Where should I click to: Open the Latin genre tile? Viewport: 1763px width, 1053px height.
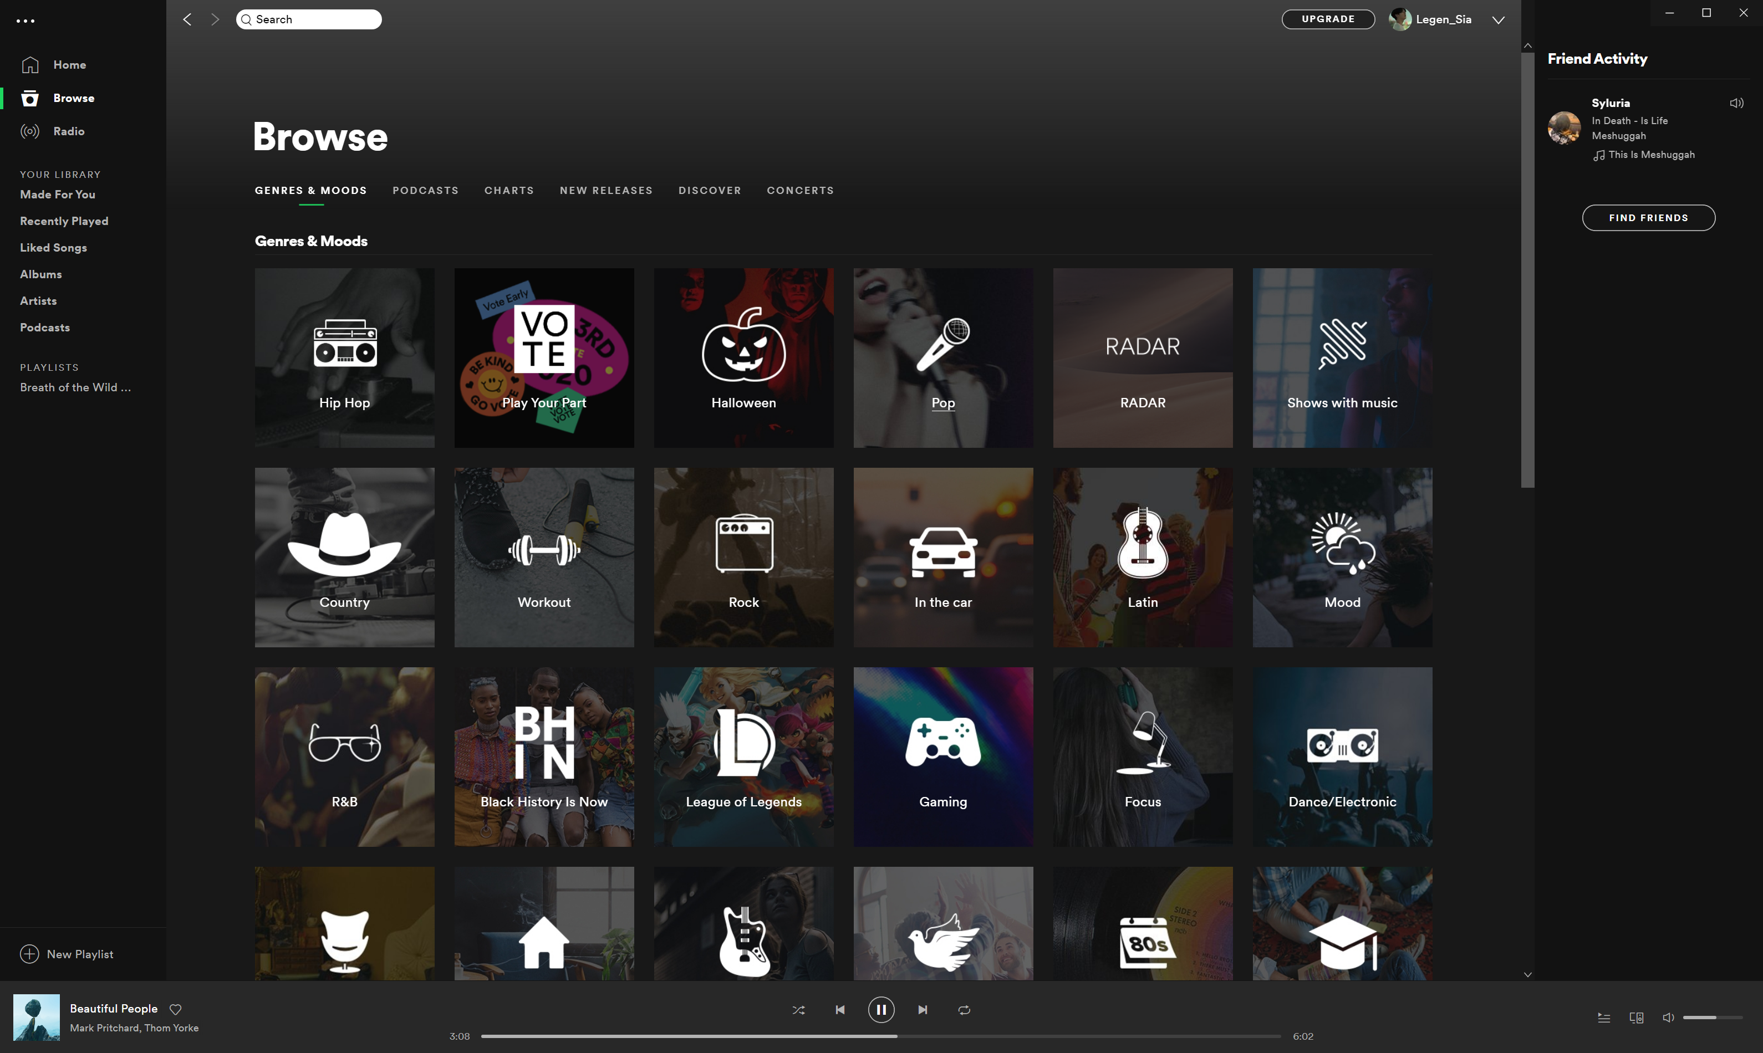coord(1143,557)
